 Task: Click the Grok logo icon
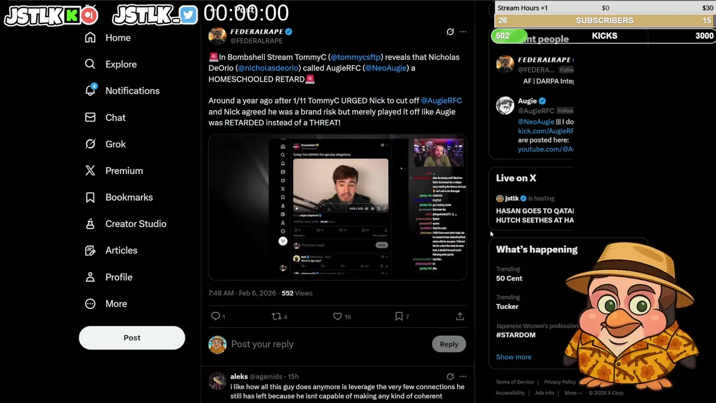tap(90, 144)
